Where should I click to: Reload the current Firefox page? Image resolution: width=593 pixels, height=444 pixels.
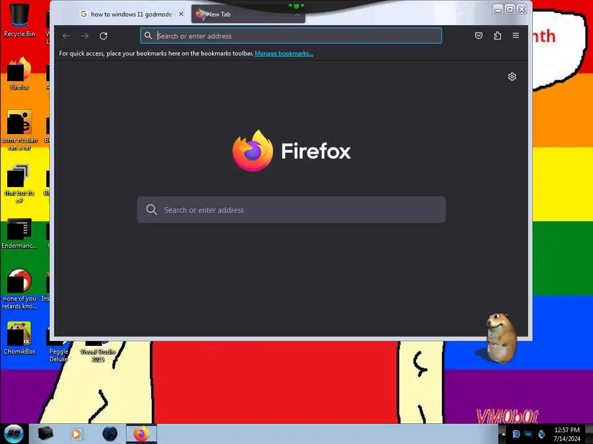pos(103,36)
